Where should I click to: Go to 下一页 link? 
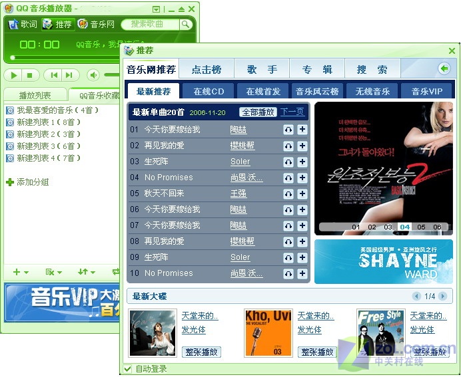point(292,112)
